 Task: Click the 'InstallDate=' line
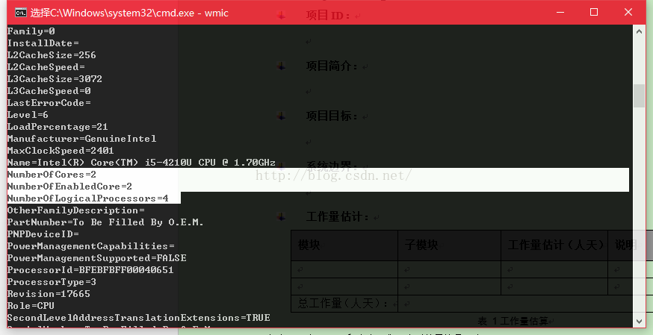(43, 43)
